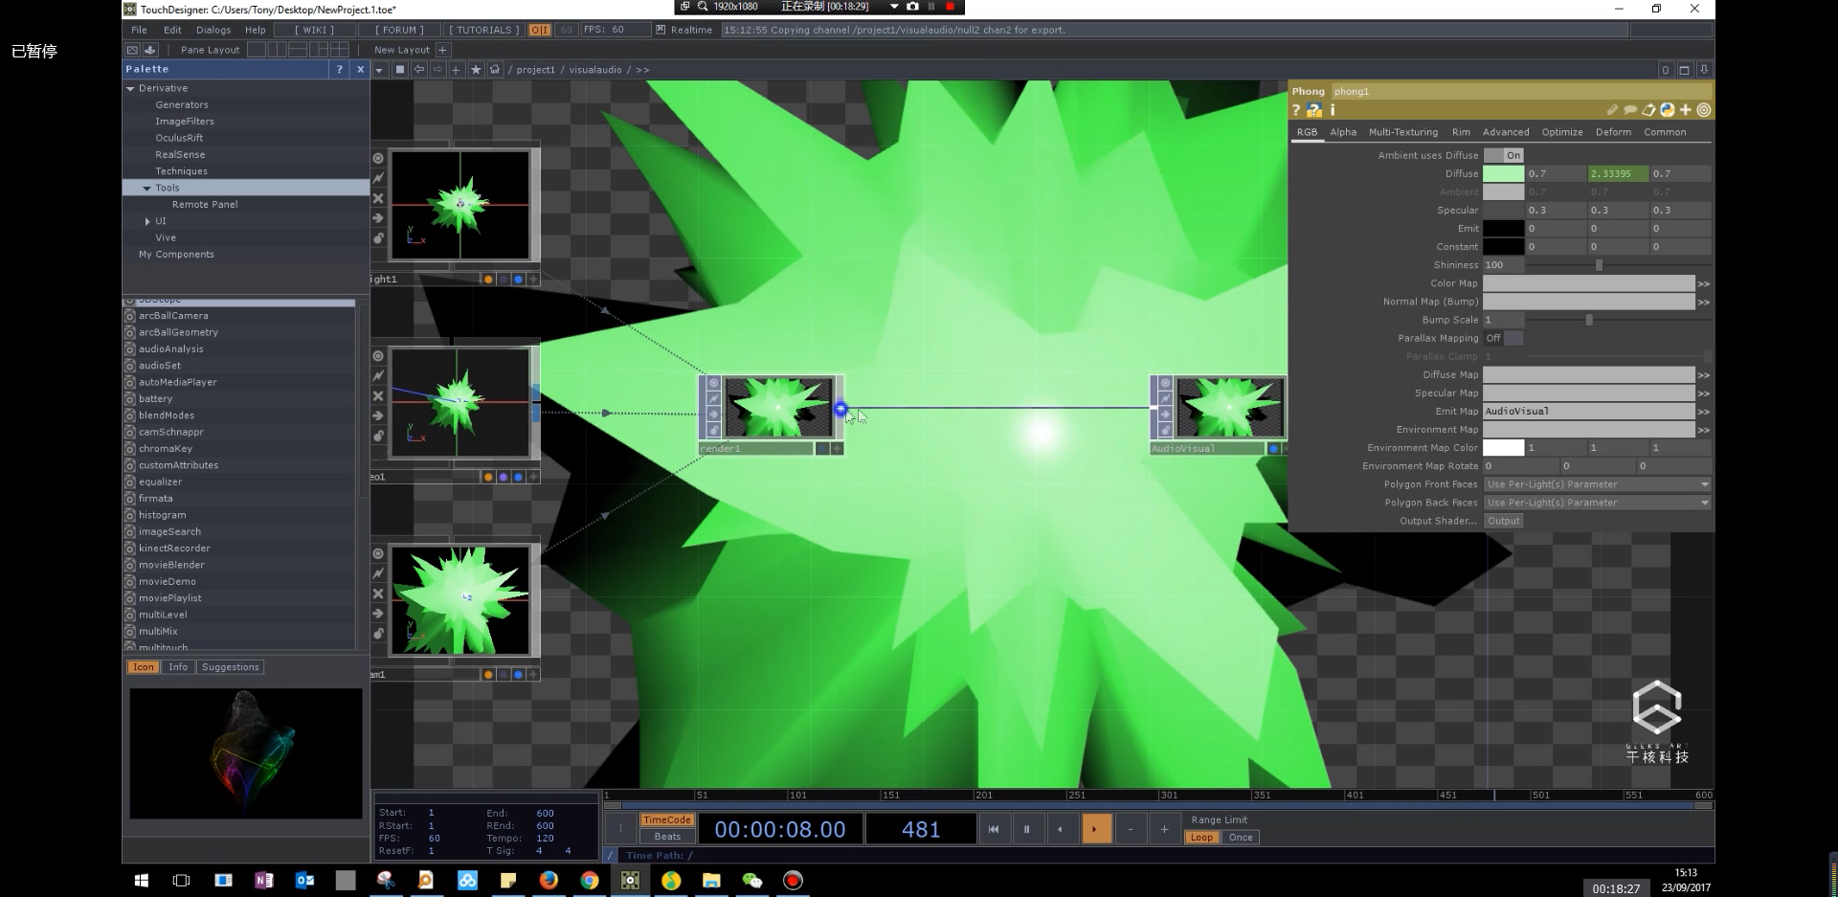Open the Python help icon in Phong panel
The width and height of the screenshot is (1838, 897).
point(1314,110)
